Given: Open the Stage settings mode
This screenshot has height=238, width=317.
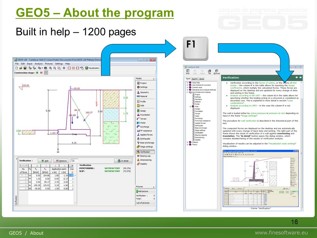Looking at the screenshot, I should click(145, 147).
